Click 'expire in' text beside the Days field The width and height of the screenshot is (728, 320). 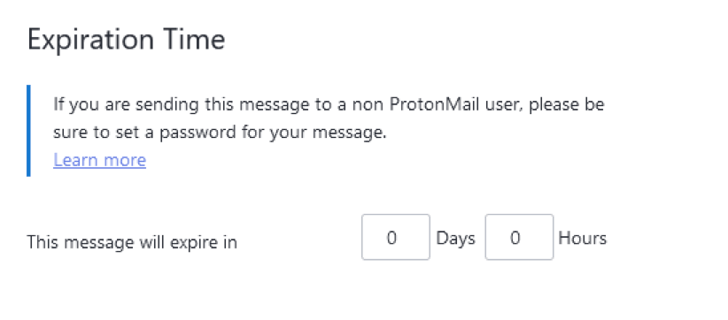point(204,242)
